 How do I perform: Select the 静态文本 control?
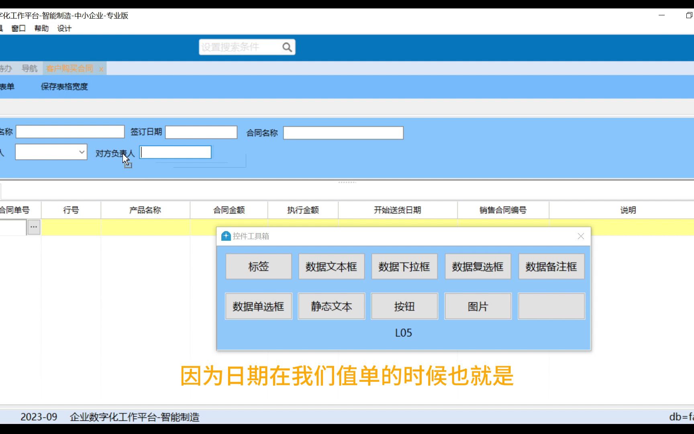[331, 306]
